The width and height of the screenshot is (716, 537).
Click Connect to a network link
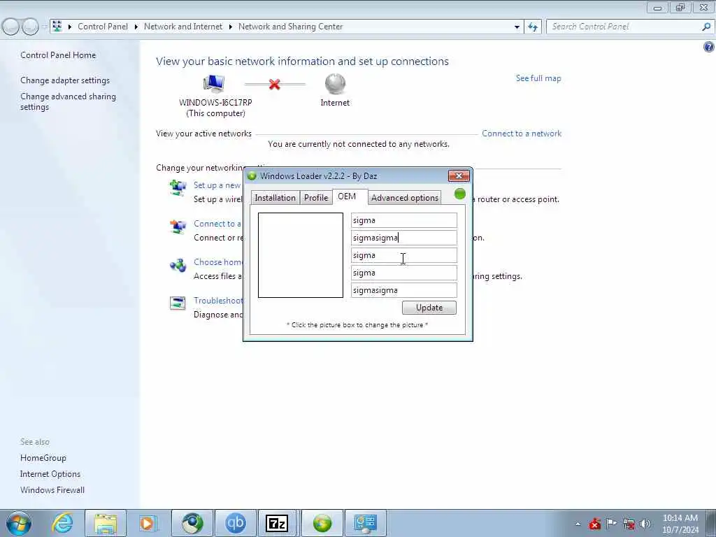[522, 134]
